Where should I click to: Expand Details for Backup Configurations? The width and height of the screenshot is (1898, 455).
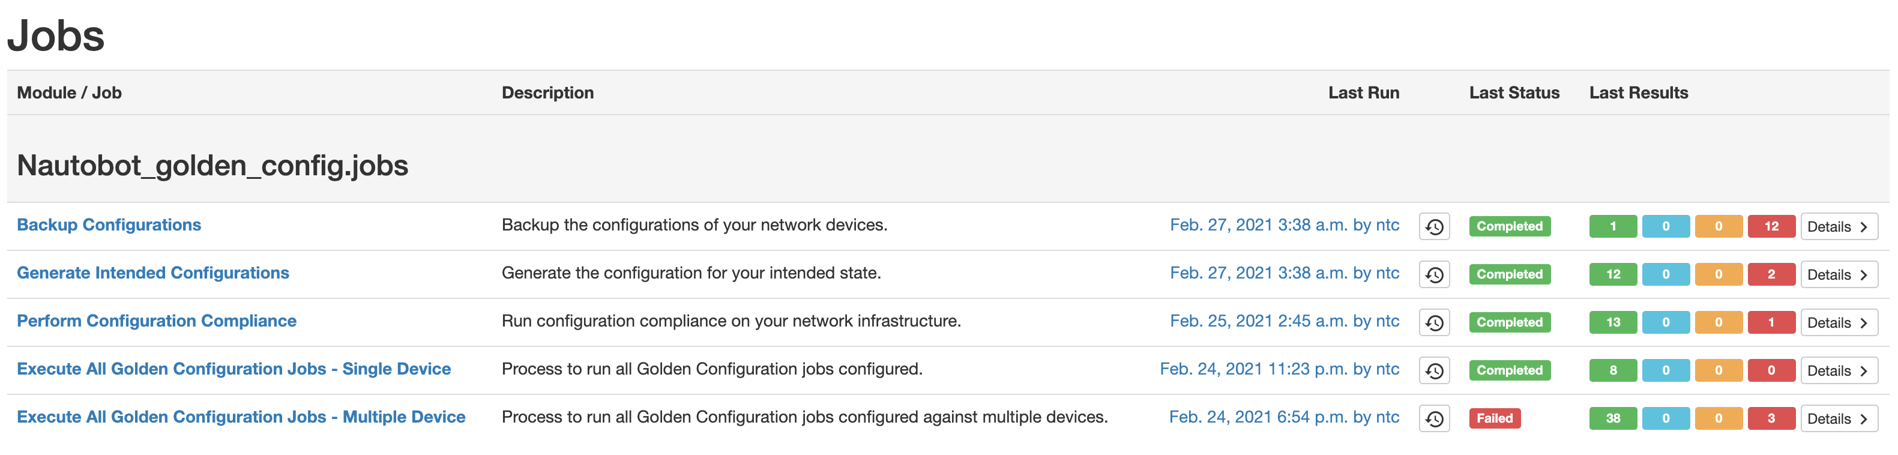(1839, 226)
